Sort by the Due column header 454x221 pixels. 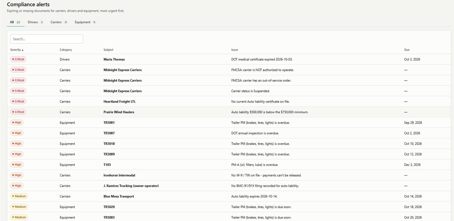point(407,50)
